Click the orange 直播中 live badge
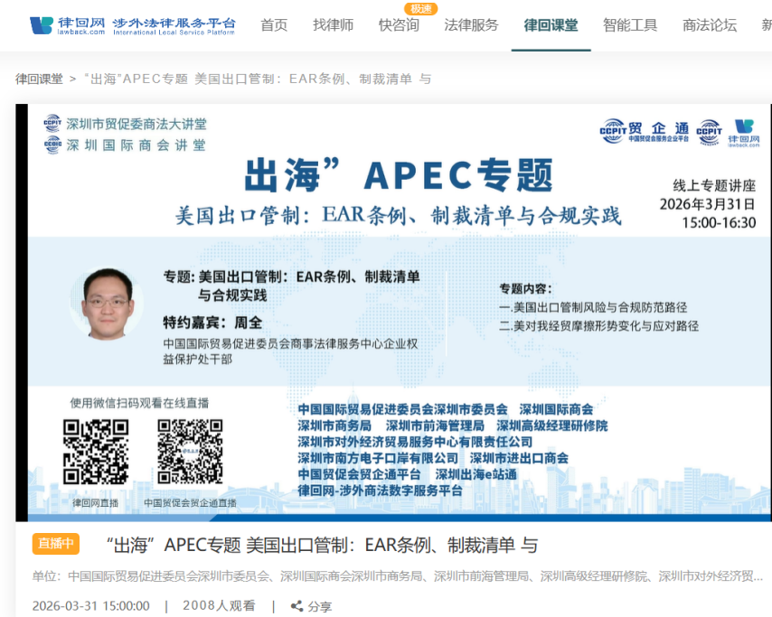 pos(56,544)
